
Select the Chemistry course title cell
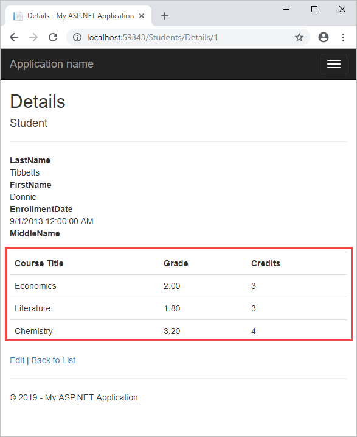(33, 331)
